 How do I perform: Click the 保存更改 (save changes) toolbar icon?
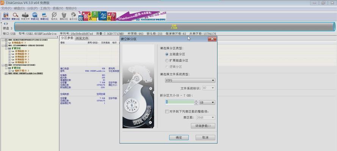(6, 16)
